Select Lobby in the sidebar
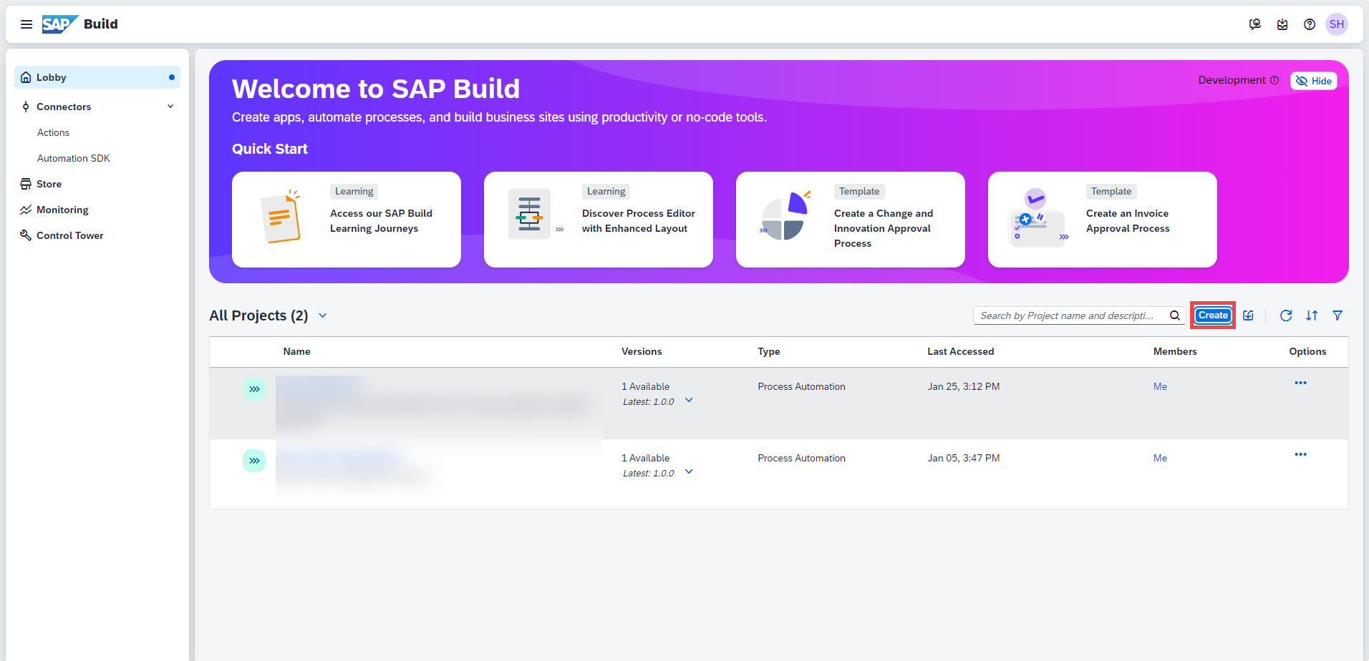The height and width of the screenshot is (661, 1369). 97,77
